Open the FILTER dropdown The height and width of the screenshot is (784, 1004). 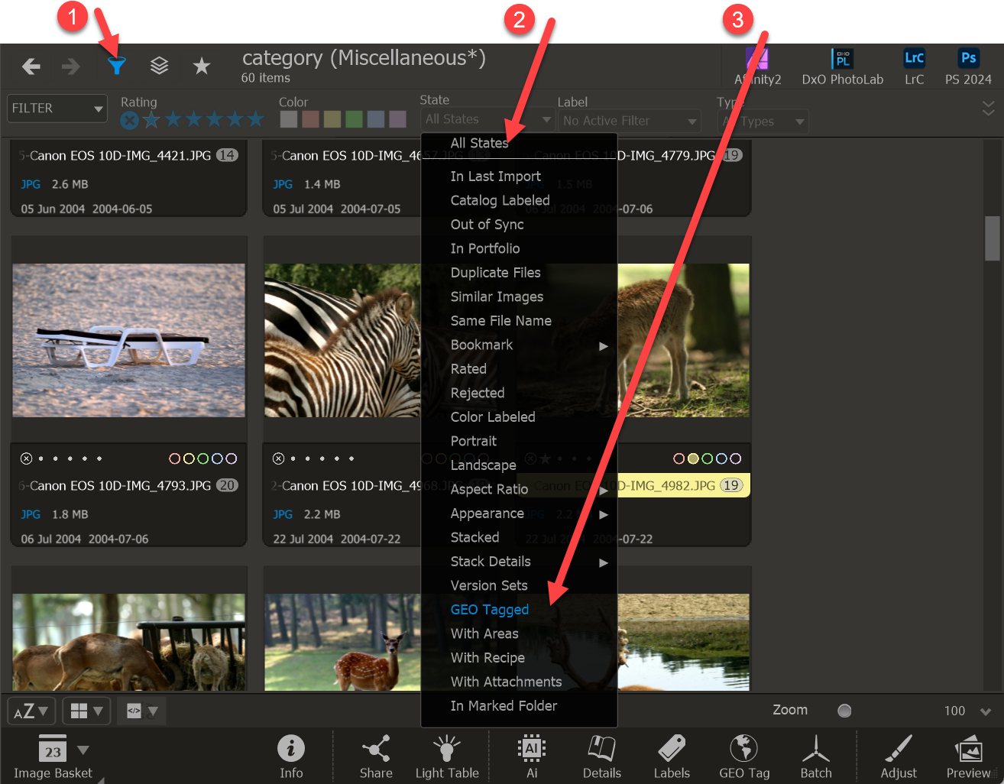[57, 109]
